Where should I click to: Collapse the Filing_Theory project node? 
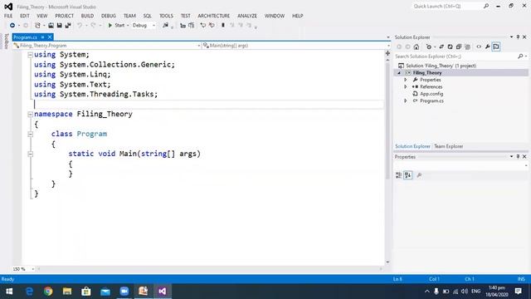coord(399,73)
